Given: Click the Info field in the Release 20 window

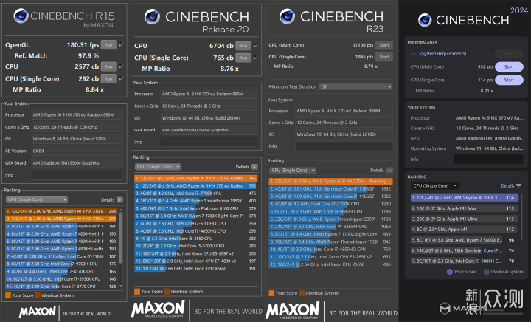Looking at the screenshot, I should tap(209, 142).
